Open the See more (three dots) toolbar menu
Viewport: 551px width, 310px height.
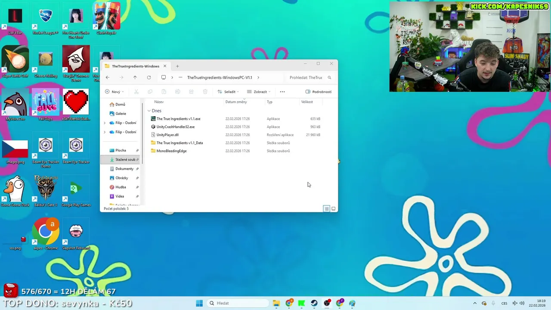coord(282,92)
